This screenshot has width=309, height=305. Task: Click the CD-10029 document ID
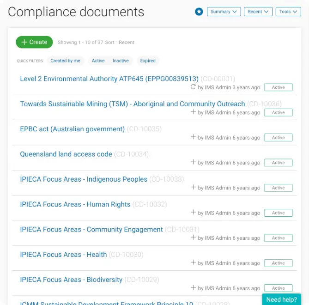coord(142,280)
